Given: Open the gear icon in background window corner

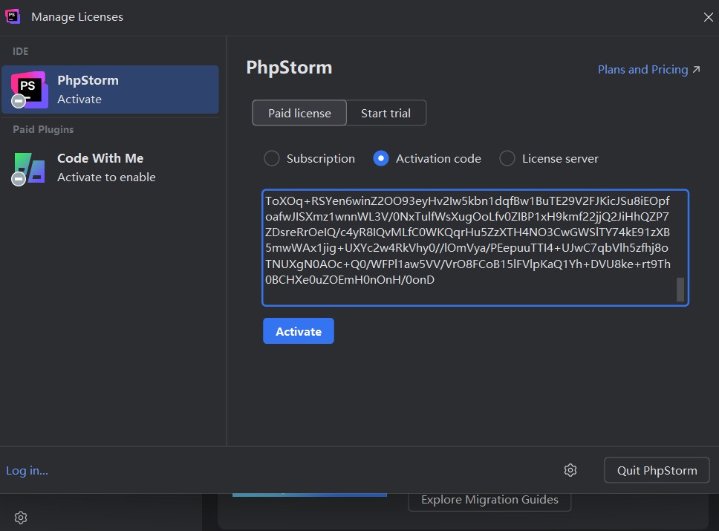Looking at the screenshot, I should [x=21, y=518].
